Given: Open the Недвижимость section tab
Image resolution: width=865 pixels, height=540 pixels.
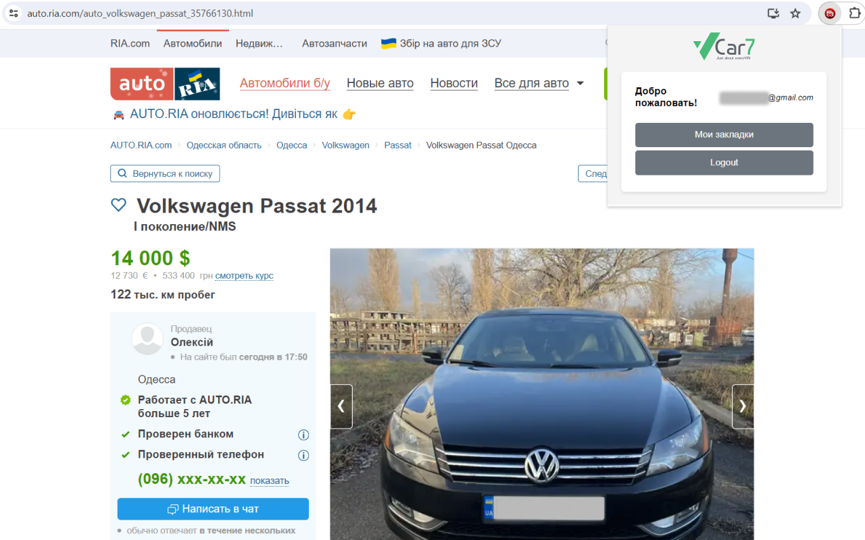Looking at the screenshot, I should 259,43.
